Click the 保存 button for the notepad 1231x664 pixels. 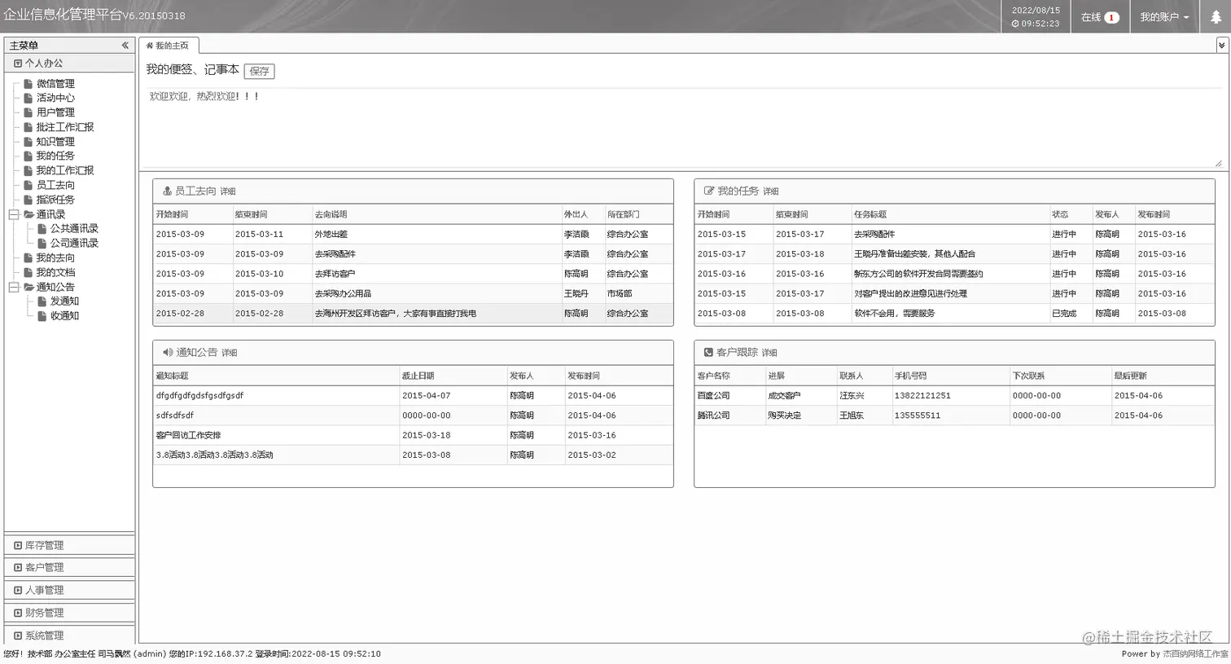(x=259, y=71)
